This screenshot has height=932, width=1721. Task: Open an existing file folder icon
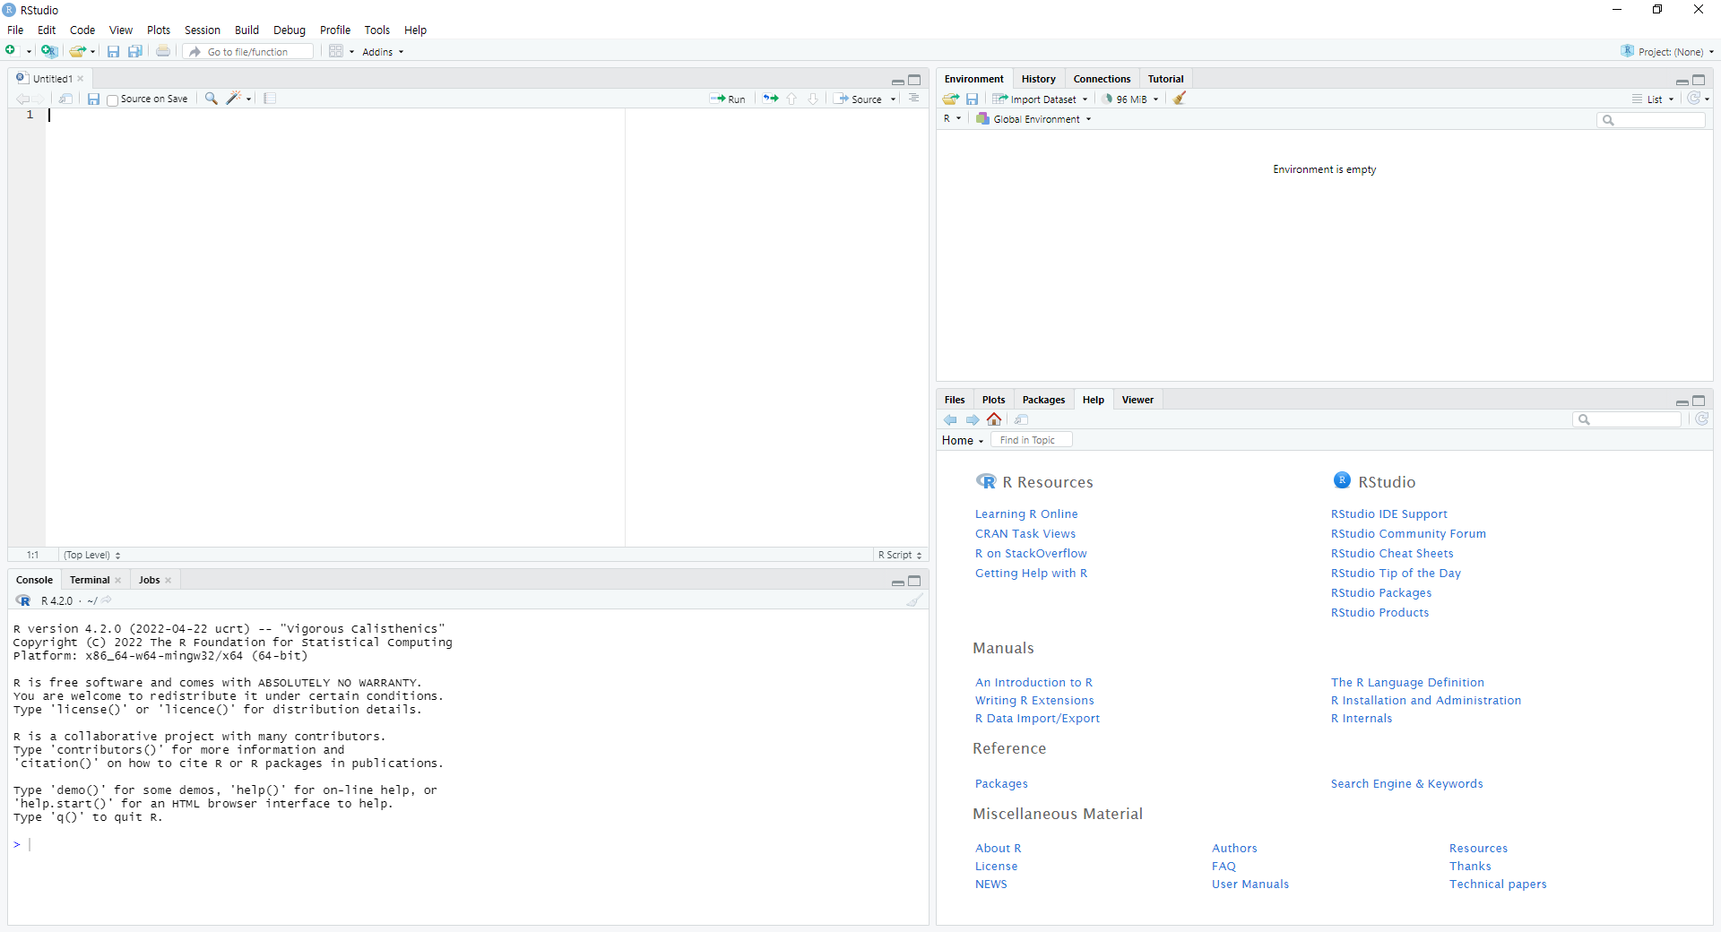click(x=77, y=51)
